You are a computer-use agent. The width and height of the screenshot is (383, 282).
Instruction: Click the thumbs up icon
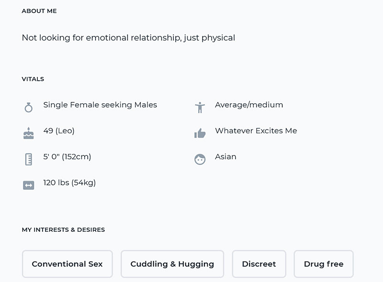[x=200, y=133]
